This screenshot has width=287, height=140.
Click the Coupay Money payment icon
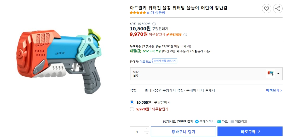tap(197, 122)
